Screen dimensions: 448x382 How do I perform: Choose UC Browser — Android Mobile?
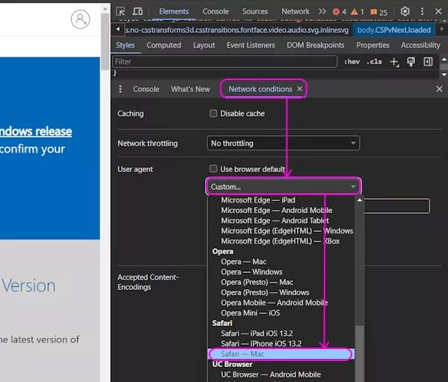click(x=271, y=375)
